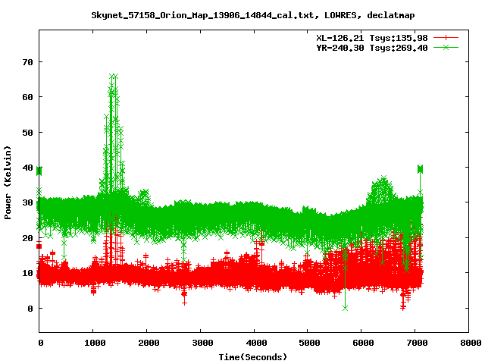485x364 pixels.
Task: Click the y-axis tick label 40
Action: (x=27, y=168)
